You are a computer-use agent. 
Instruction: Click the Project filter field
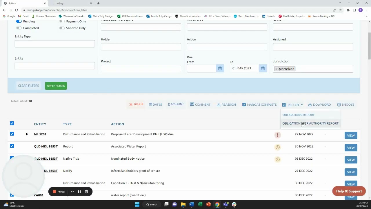[x=141, y=69]
